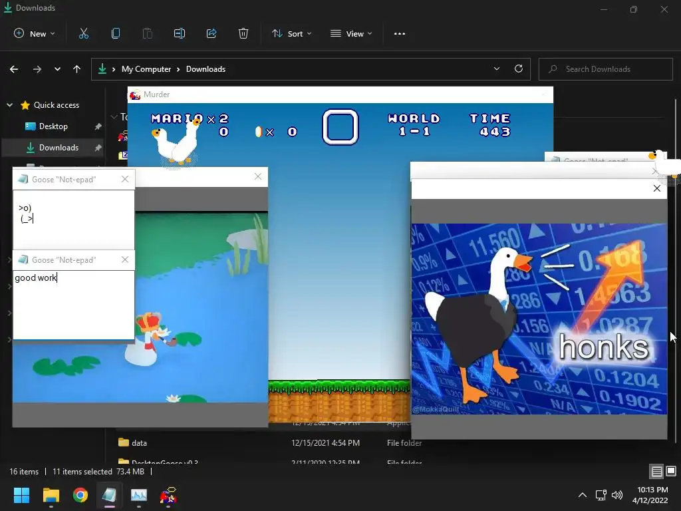The image size is (681, 511).
Task: Open the See more ellipsis menu
Action: pyautogui.click(x=400, y=33)
